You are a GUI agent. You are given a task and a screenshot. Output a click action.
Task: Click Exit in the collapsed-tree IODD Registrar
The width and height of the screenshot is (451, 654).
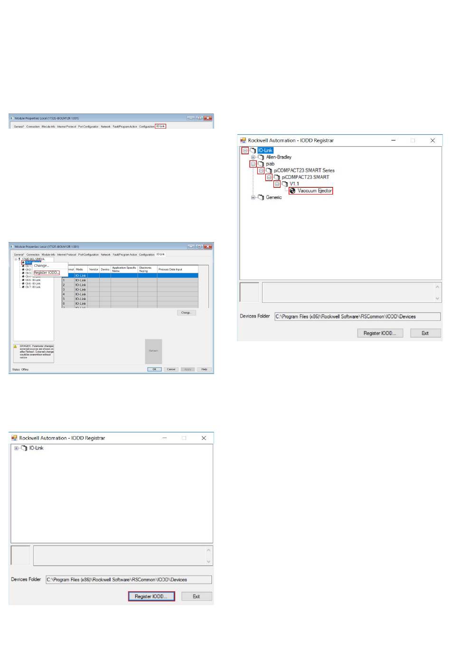pos(196,597)
